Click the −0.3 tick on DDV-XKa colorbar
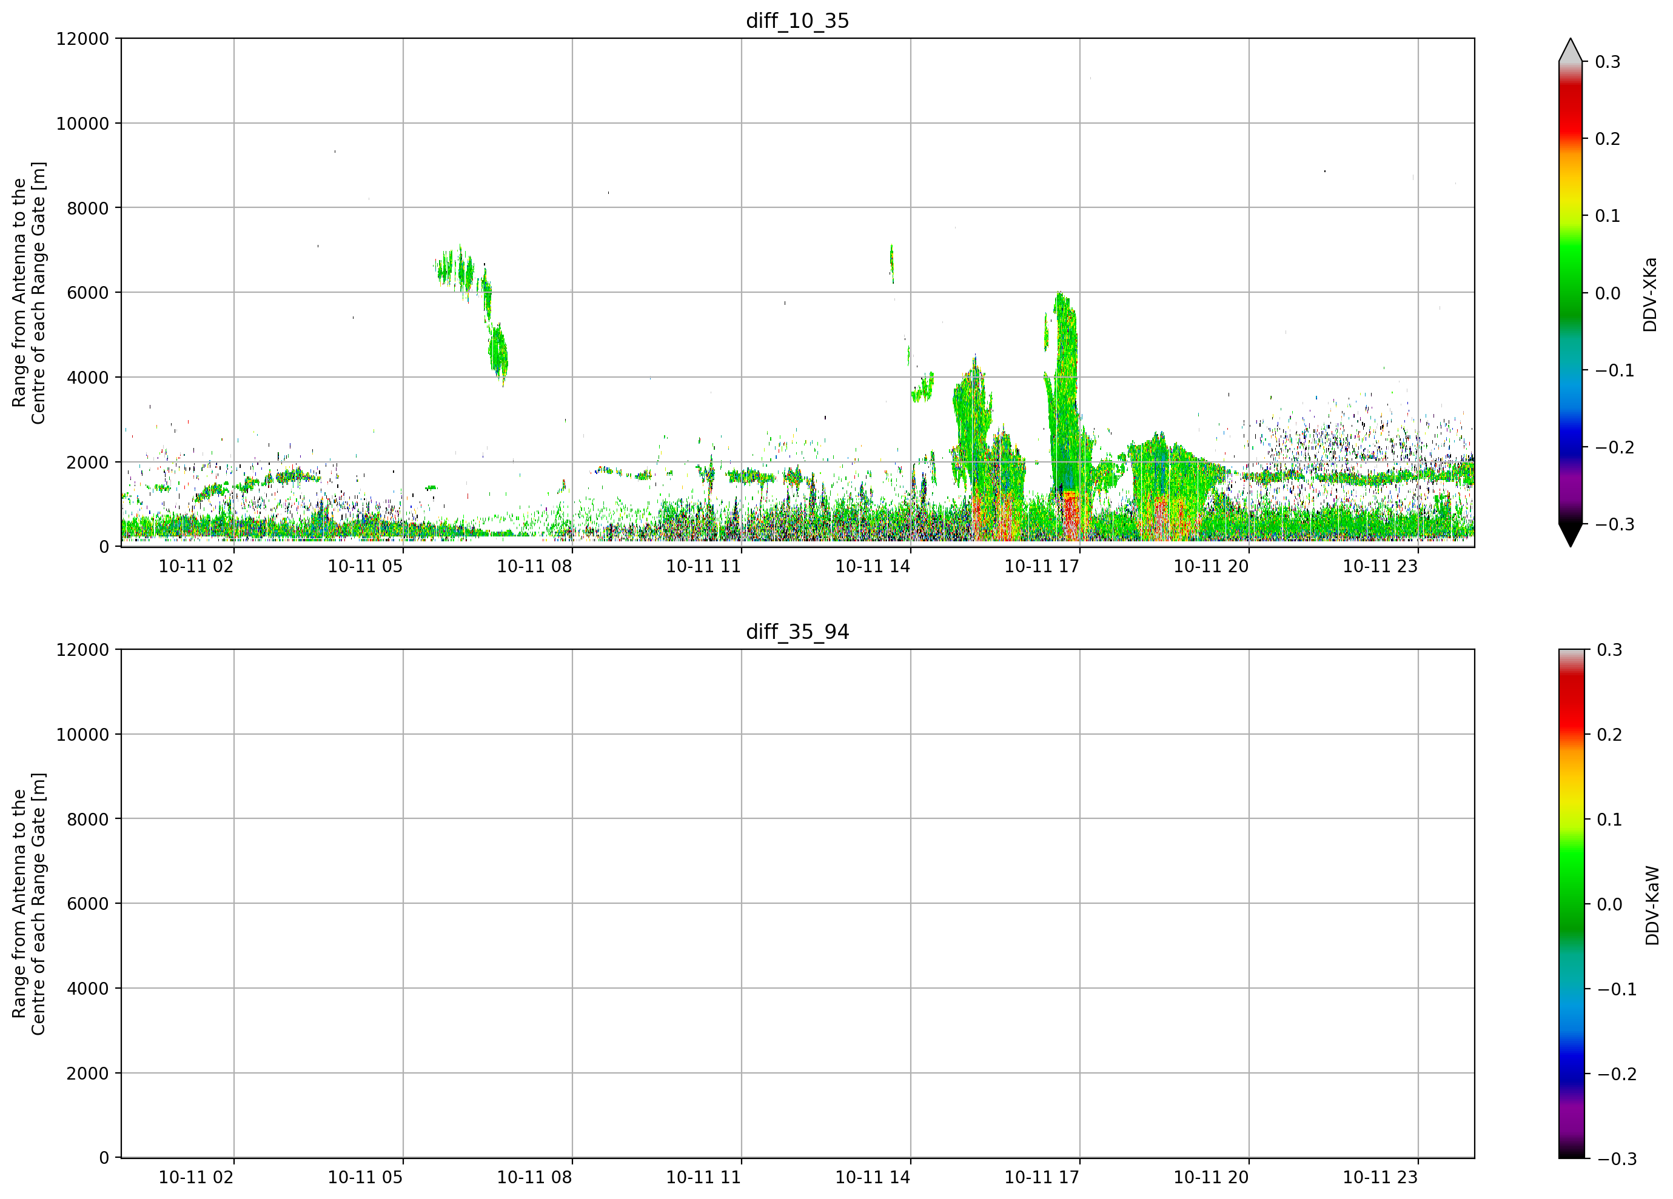Image resolution: width=1673 pixels, height=1199 pixels. pos(1615,524)
